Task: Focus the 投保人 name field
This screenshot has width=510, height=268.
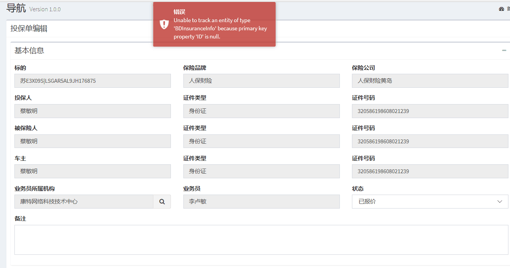Action: pos(93,111)
